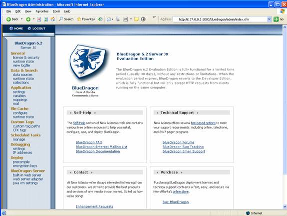Click the page icon in status bar
Screen dimensions: 287x216
click(4, 213)
